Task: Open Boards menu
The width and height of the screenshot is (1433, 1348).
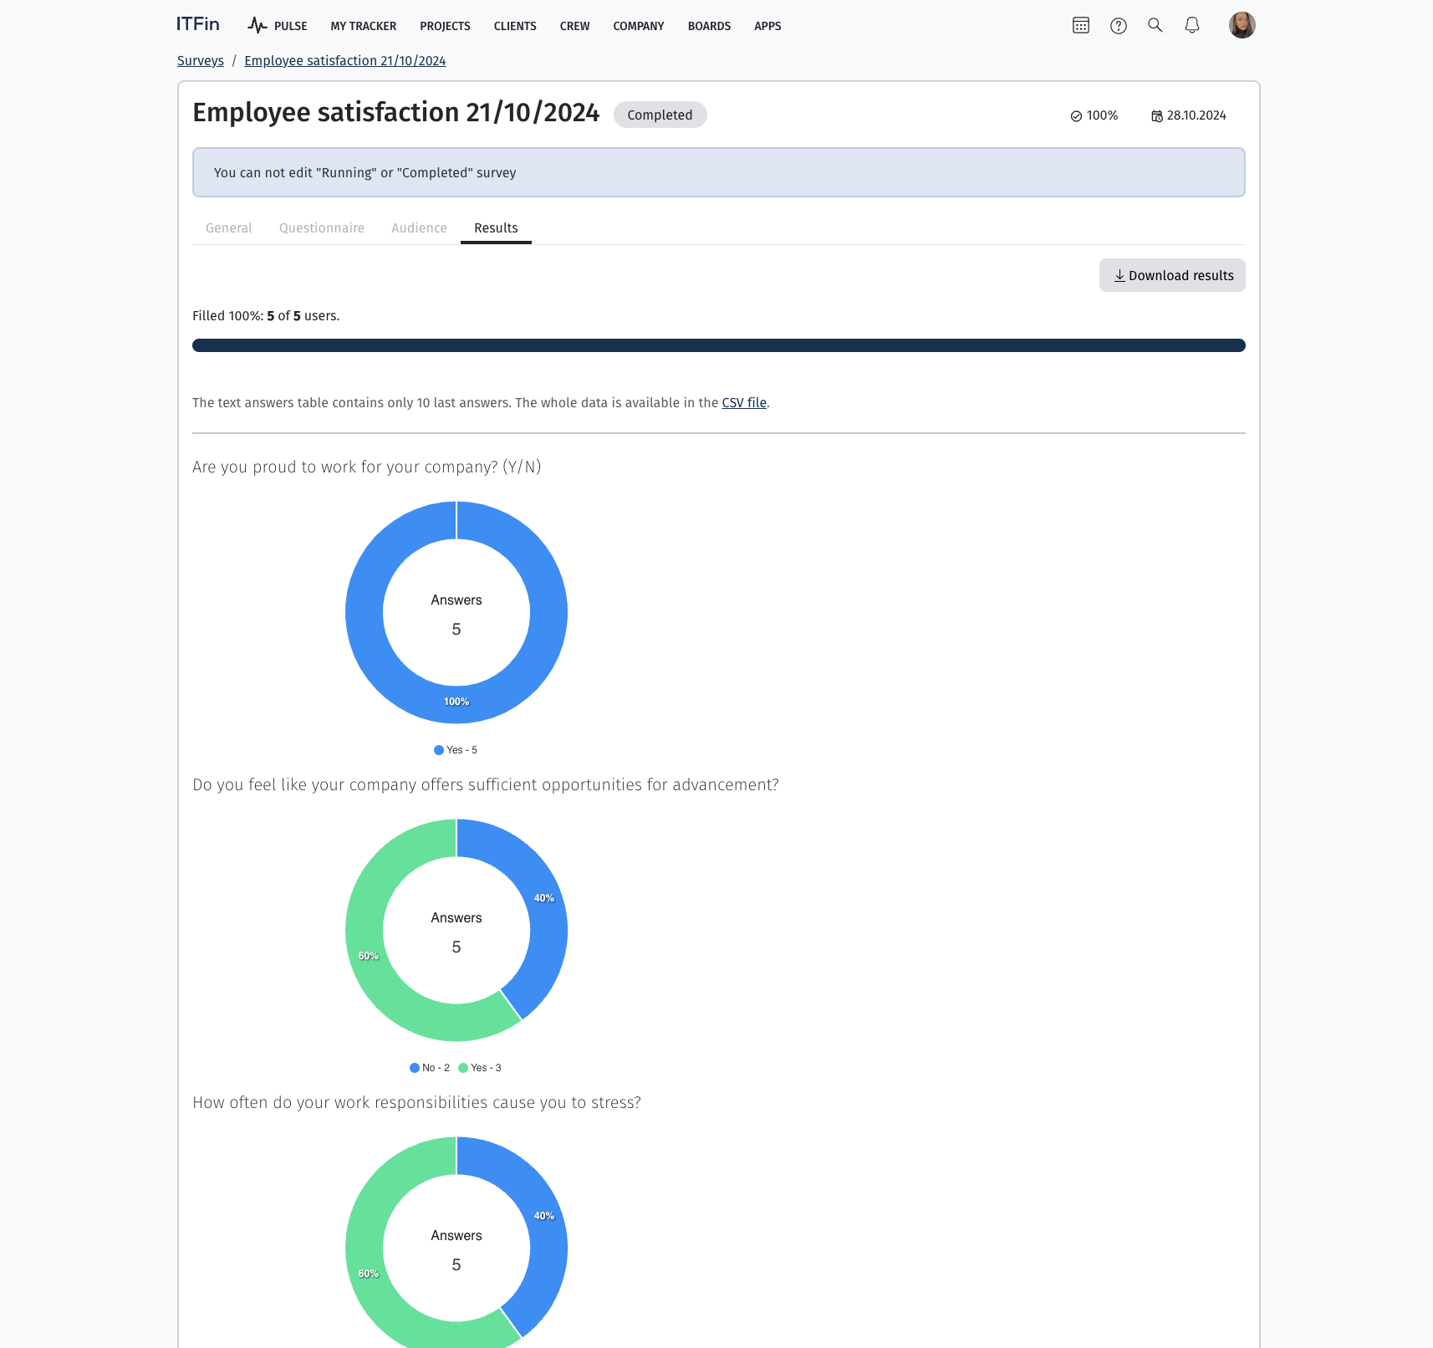Action: click(710, 26)
